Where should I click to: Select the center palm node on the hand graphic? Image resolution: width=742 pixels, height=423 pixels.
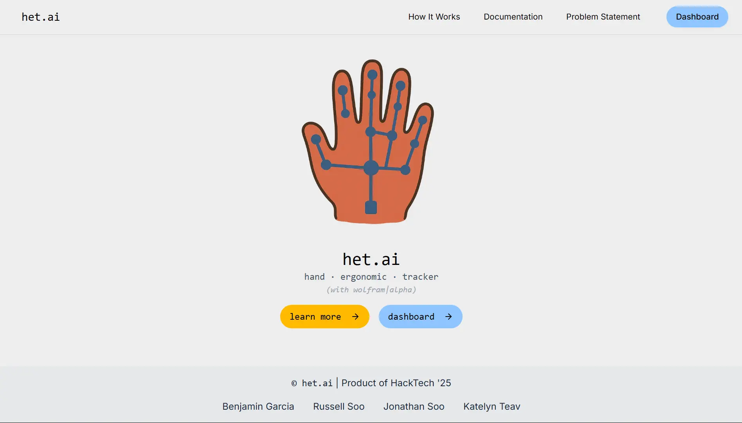tap(371, 168)
